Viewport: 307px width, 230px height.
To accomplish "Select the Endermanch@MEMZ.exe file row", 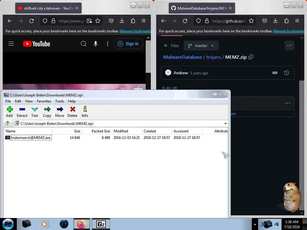I will (115, 138).
